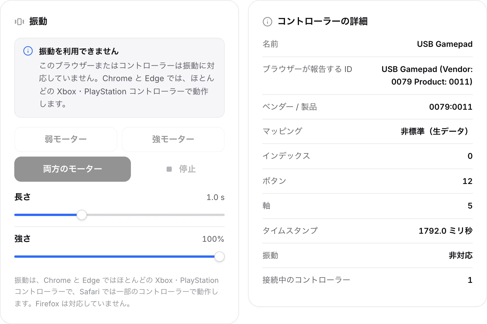Click the 軸 row label
Image resolution: width=487 pixels, height=324 pixels.
tap(266, 206)
